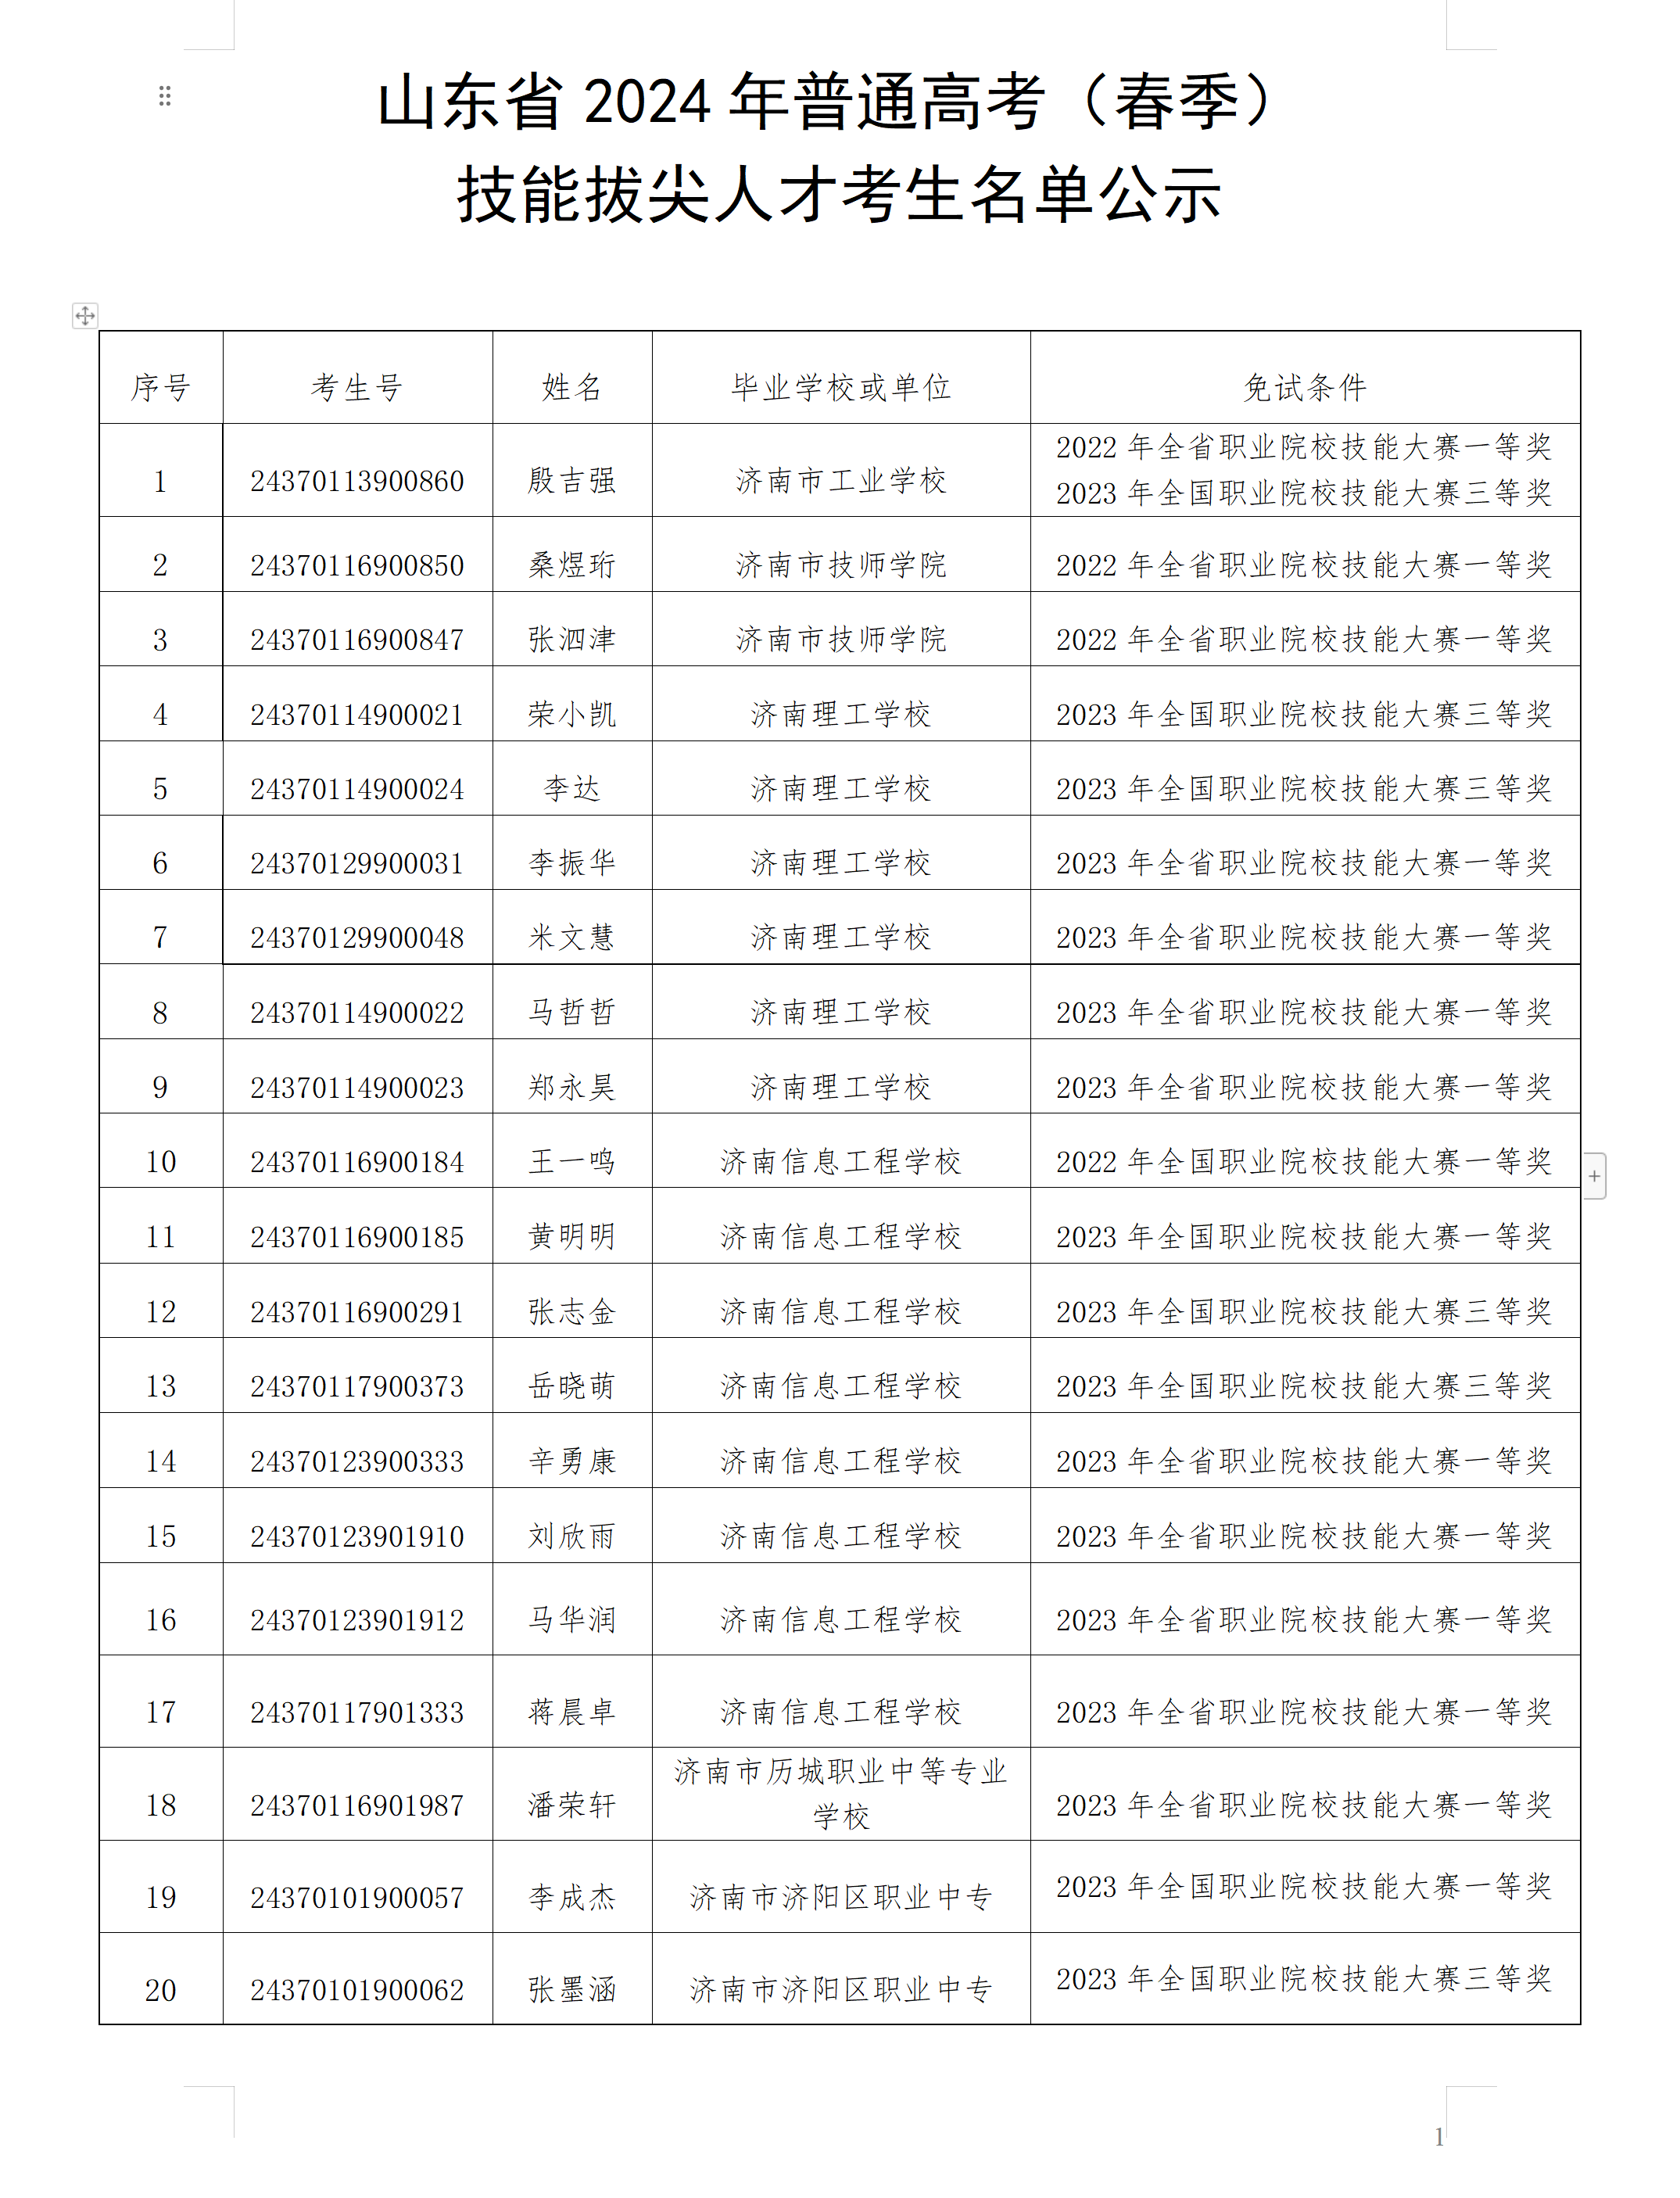
Task: Click 2023年全国职业院校技能大赛三等奖 in row 1
Action: click(1304, 493)
